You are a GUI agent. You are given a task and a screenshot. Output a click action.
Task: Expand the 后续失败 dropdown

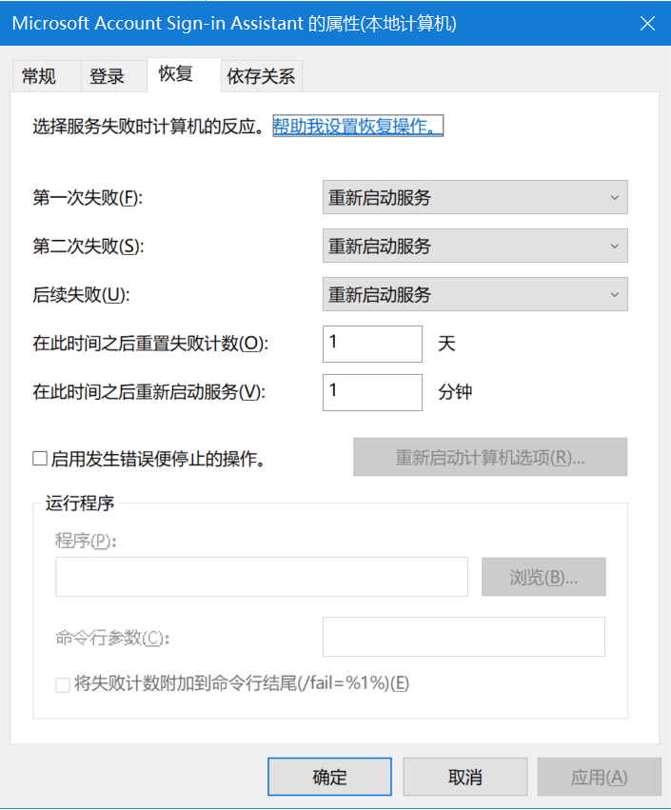(475, 294)
